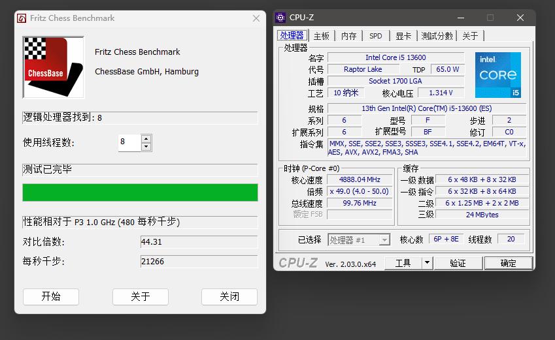This screenshot has height=340, width=555.
Task: Click the 10 纳米 process value
Action: [x=346, y=93]
